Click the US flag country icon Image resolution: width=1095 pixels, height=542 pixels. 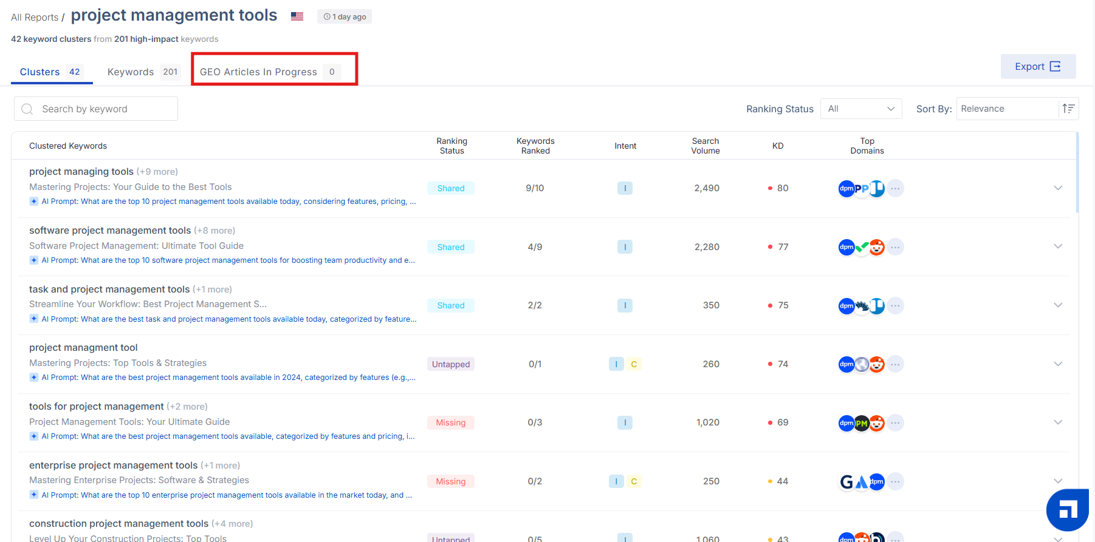coord(297,16)
